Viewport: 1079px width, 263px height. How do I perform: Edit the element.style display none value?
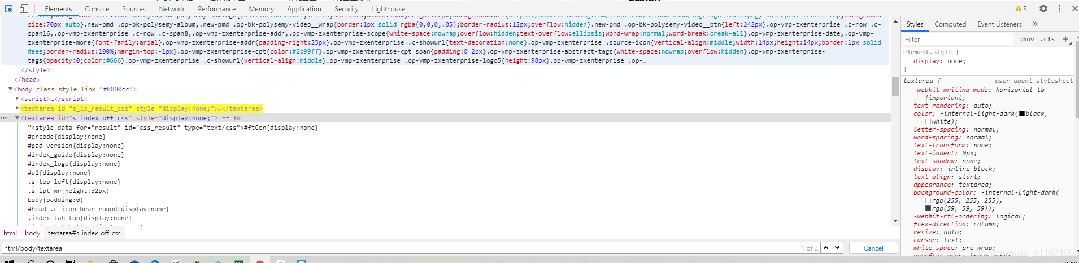pyautogui.click(x=954, y=61)
